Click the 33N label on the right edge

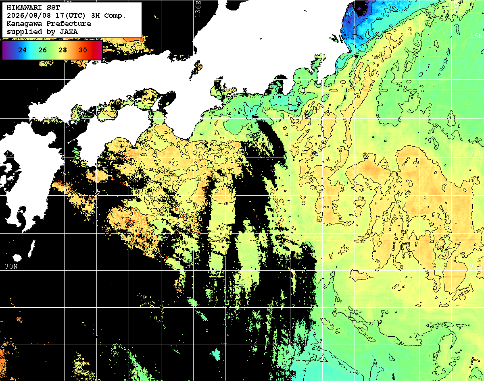477,153
